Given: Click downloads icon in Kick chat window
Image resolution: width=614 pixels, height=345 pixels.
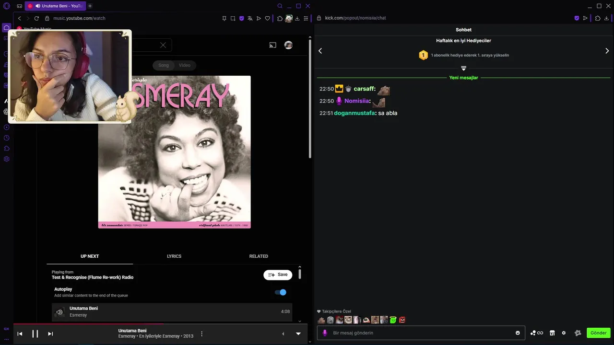Looking at the screenshot, I should 606,18.
